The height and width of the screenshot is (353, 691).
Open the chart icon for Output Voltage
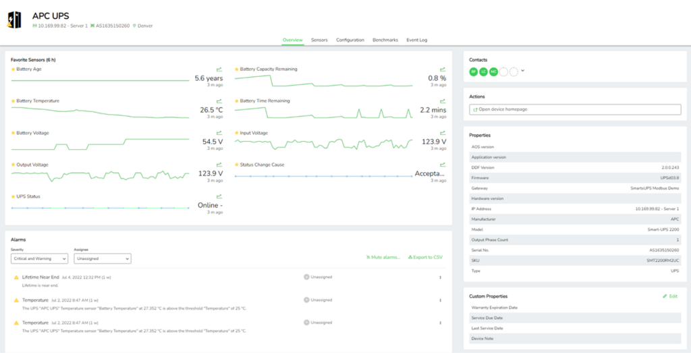219,165
